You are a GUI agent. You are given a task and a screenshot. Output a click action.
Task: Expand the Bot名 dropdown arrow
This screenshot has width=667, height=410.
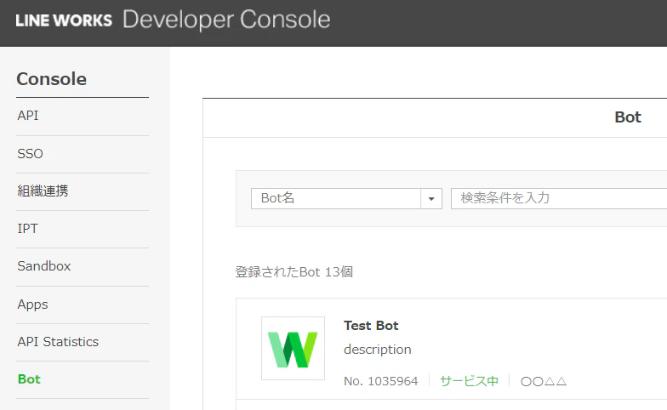click(431, 199)
